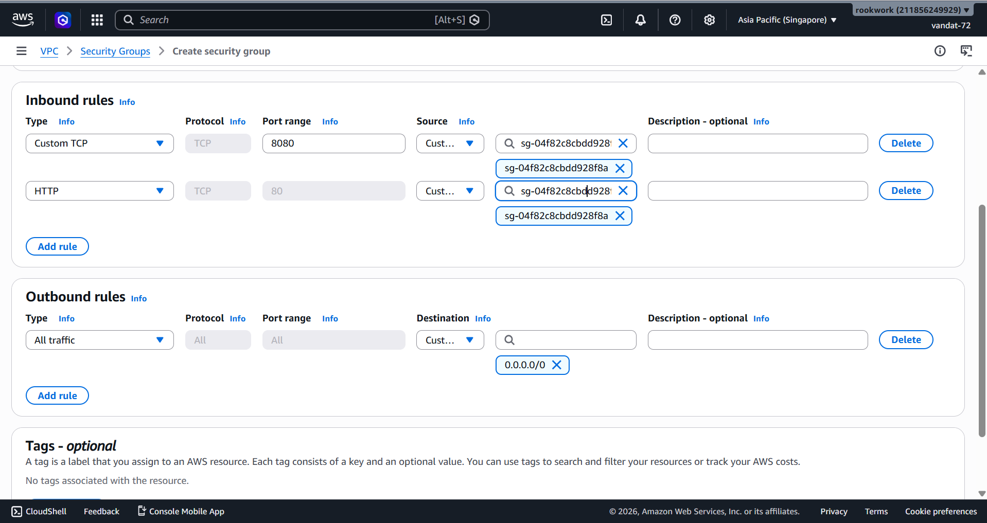Open the Privacy footer link
This screenshot has width=987, height=523.
click(x=834, y=511)
